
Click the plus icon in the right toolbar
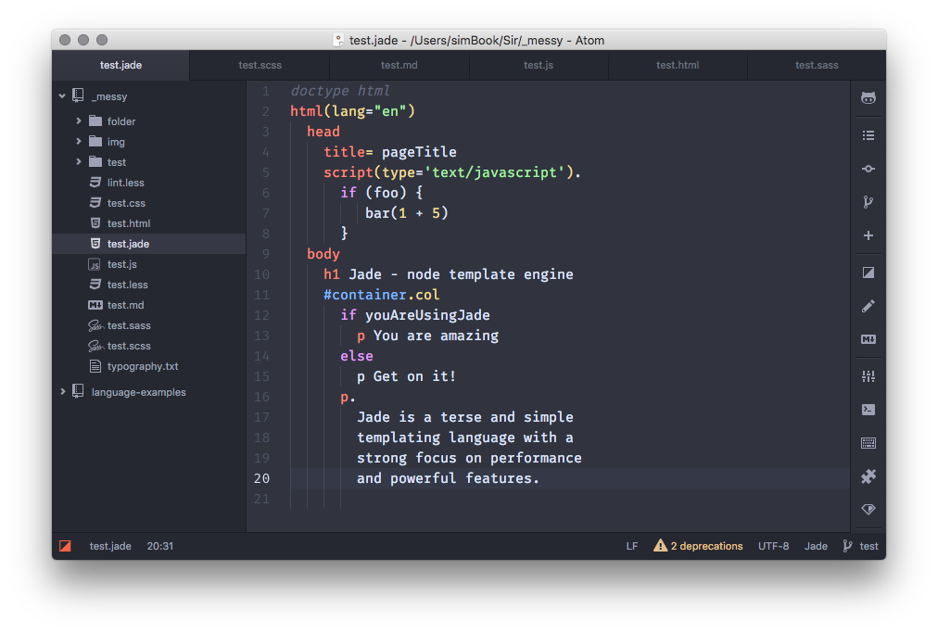(x=868, y=235)
